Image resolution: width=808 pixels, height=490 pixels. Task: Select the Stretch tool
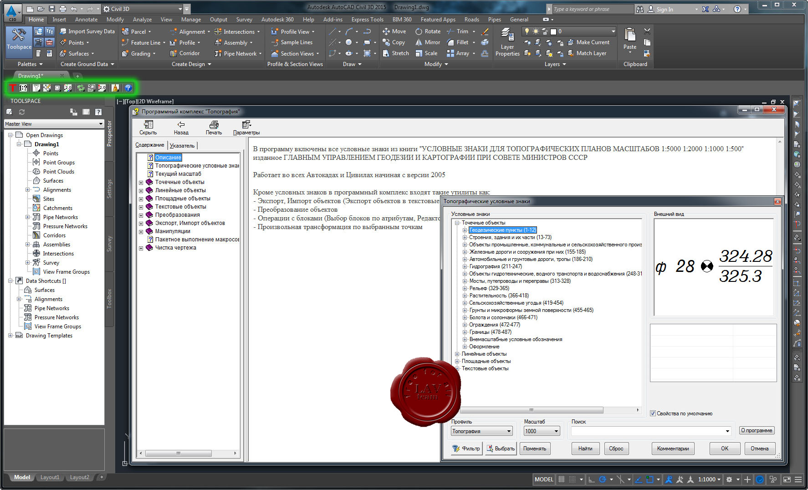pos(395,53)
